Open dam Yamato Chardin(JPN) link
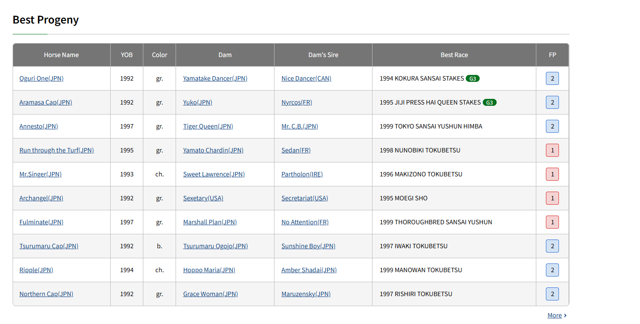Screen dimensions: 640x324 213,150
